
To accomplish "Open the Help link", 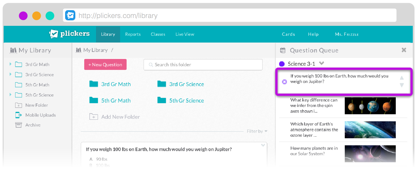I will [313, 34].
